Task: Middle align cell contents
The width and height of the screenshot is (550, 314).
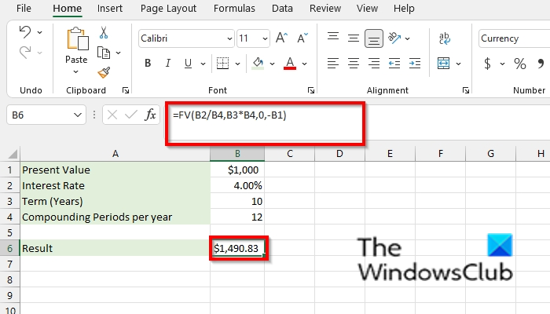Action: (x=354, y=38)
